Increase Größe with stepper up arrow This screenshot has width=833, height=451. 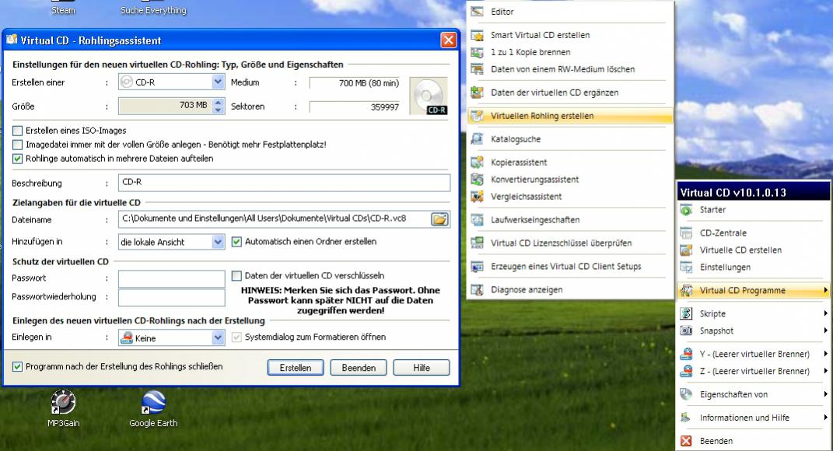(218, 102)
